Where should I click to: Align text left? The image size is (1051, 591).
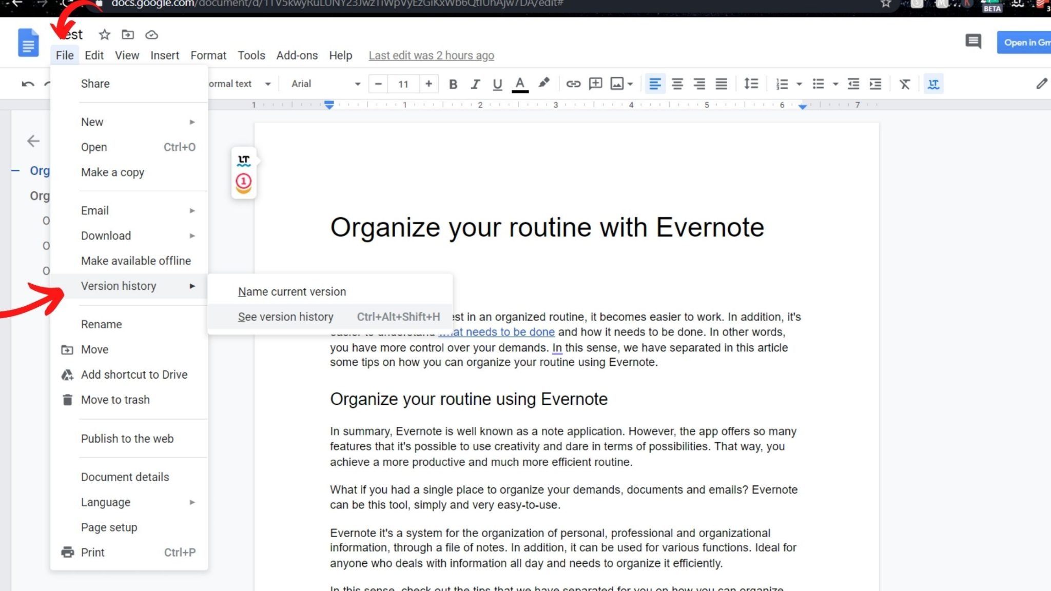pyautogui.click(x=654, y=84)
